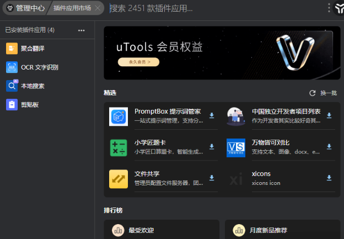
Task: Open xicons plugin title
Action: point(261,174)
